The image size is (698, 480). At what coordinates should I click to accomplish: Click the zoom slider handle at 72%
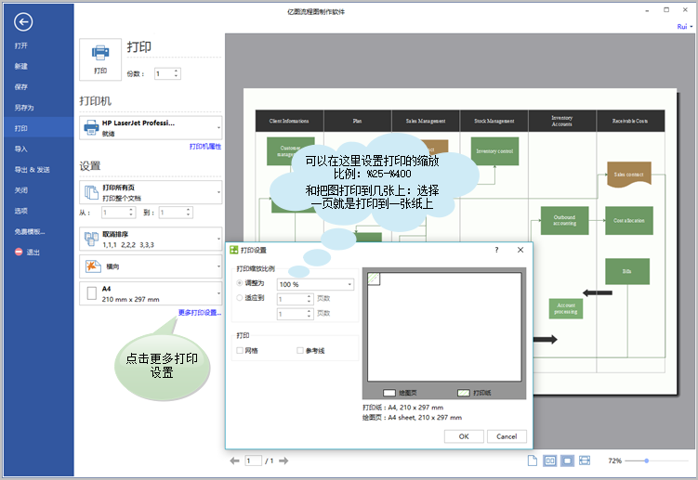click(646, 461)
